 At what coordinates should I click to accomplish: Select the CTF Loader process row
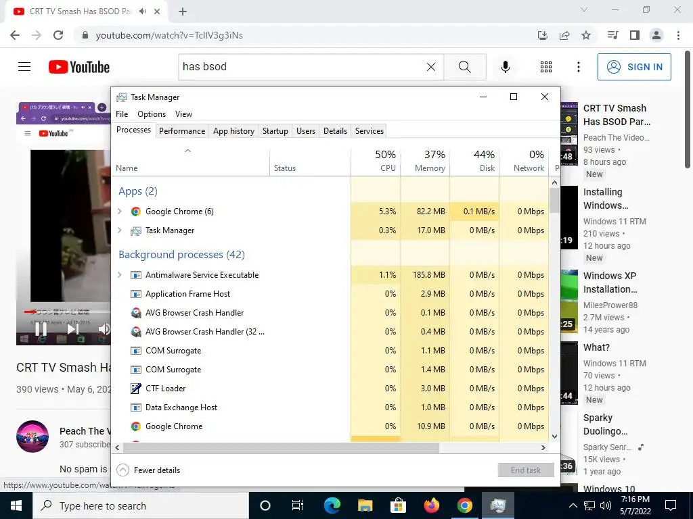point(332,389)
